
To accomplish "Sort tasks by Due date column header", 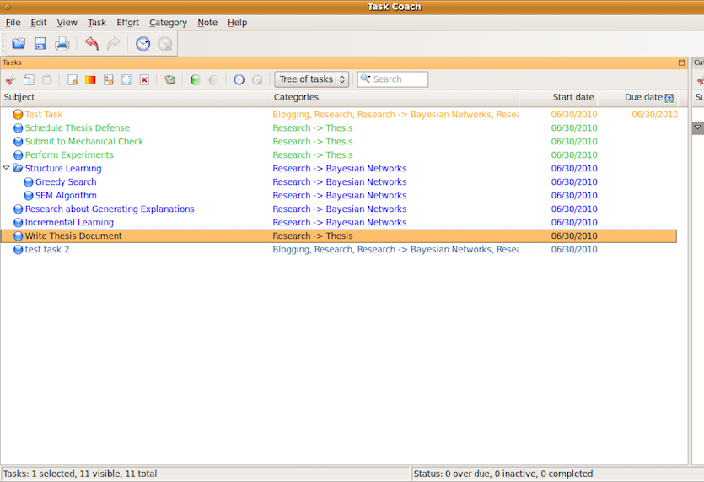I will coord(643,97).
